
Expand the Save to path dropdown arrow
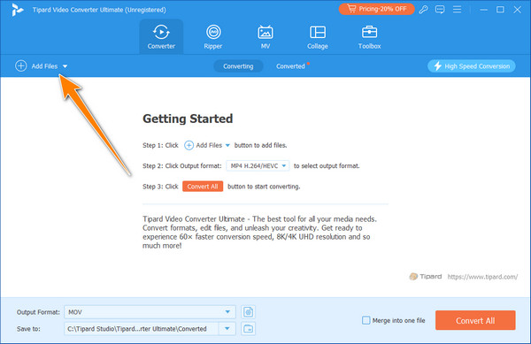[227, 329]
